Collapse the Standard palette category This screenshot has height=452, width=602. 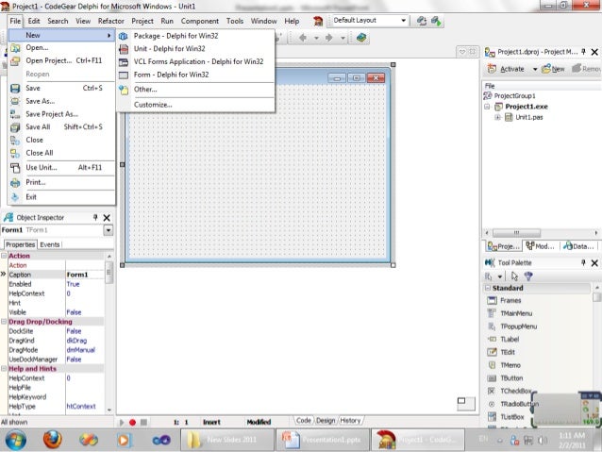(488, 288)
